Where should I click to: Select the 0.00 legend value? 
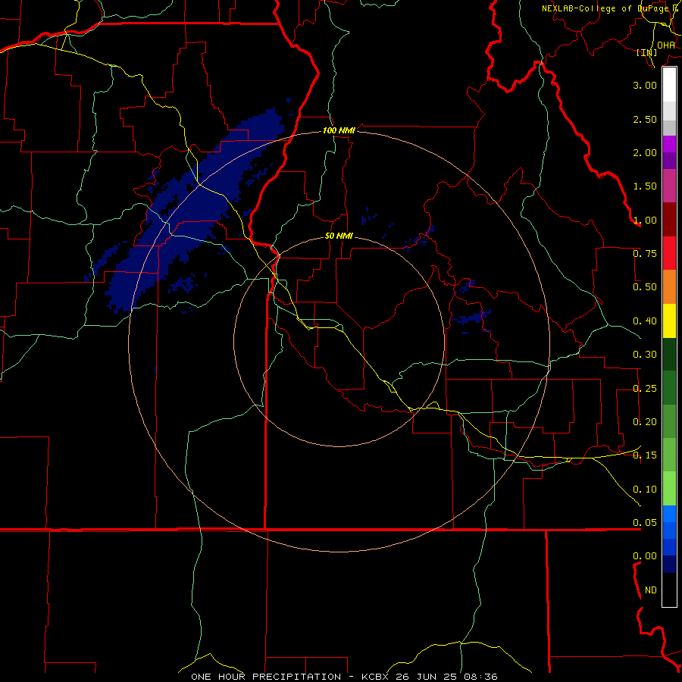point(645,556)
